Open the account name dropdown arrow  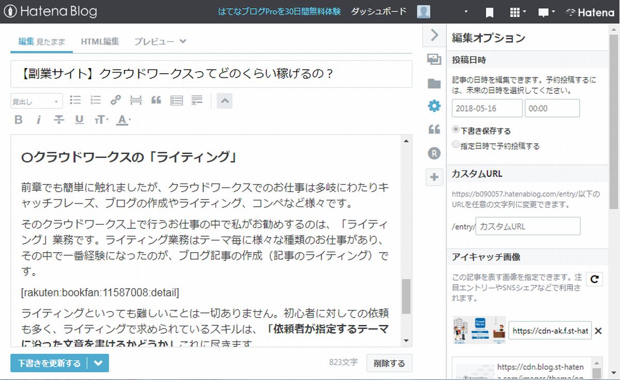click(x=466, y=12)
